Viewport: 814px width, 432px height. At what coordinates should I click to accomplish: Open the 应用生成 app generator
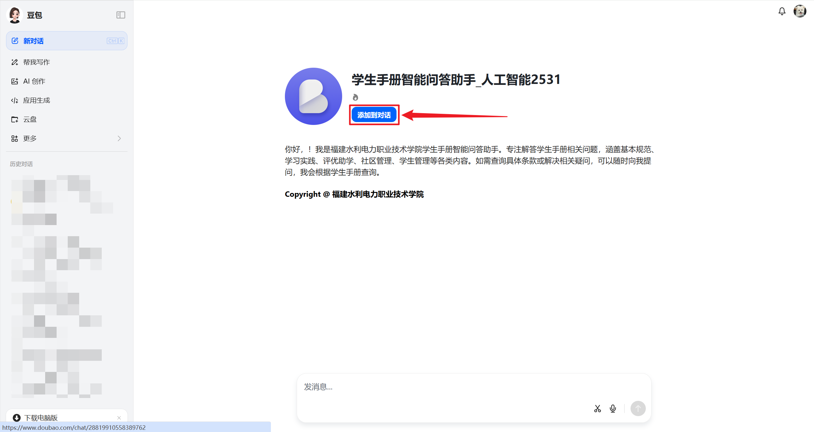click(36, 100)
